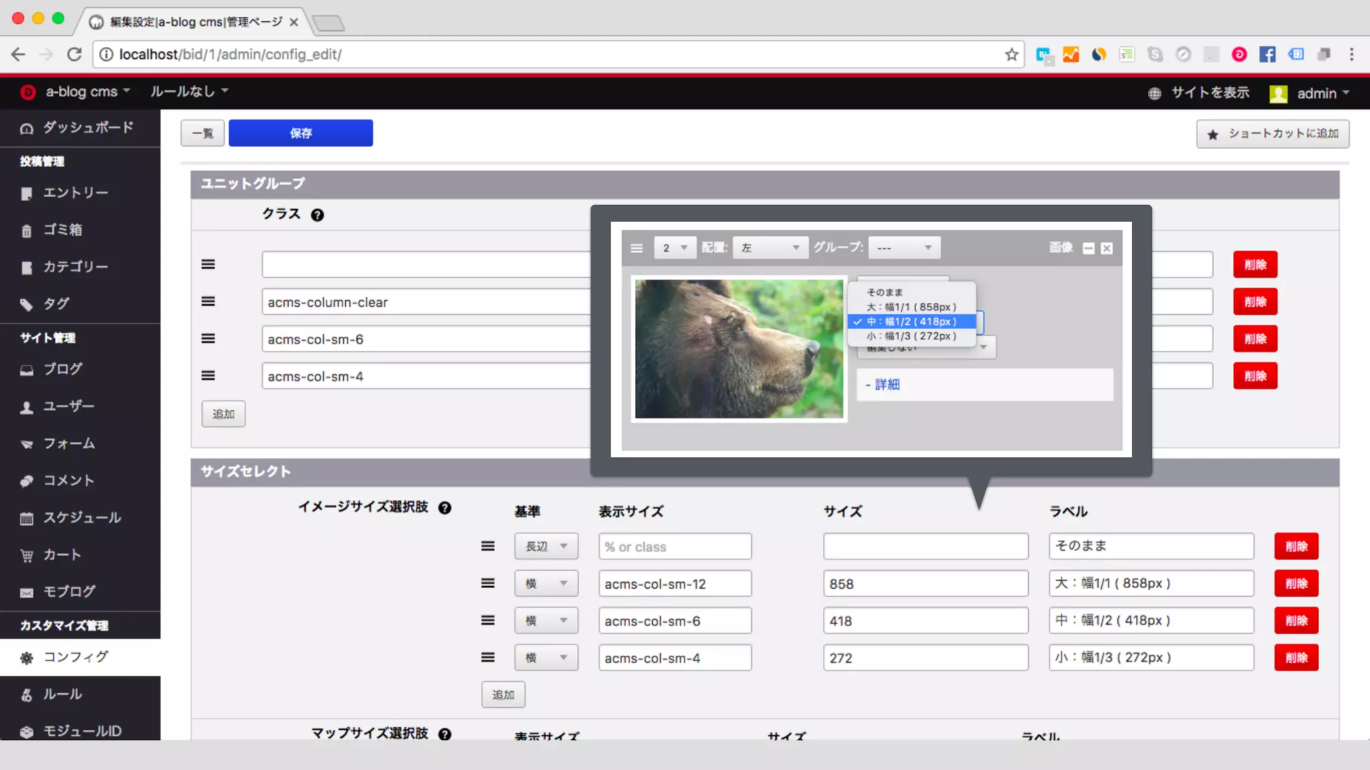Click the size field containing 418
Viewport: 1370px width, 770px height.
(x=925, y=621)
